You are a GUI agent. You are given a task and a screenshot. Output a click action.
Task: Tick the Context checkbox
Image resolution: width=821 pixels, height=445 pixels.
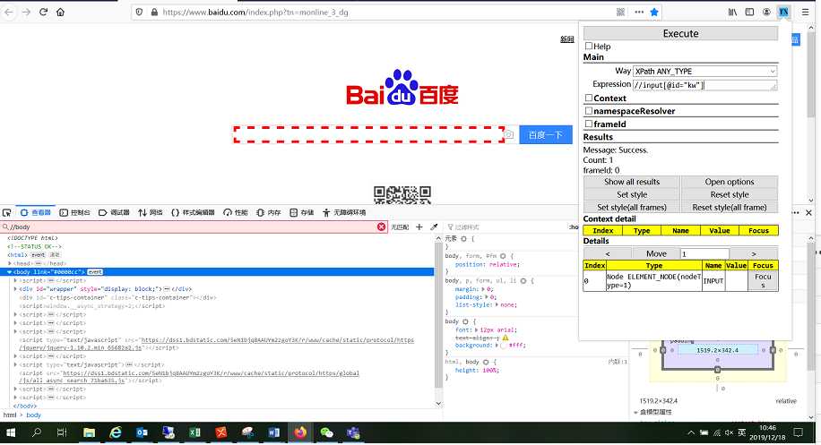(x=589, y=98)
